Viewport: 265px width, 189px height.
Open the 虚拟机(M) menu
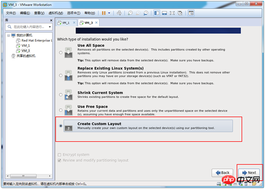click(x=56, y=13)
